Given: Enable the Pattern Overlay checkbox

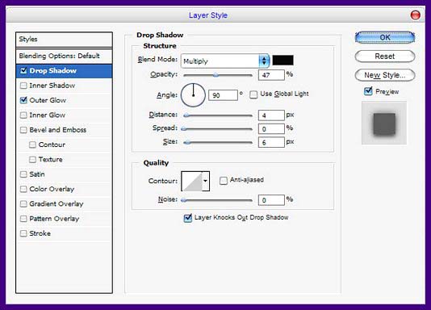Looking at the screenshot, I should pos(23,219).
